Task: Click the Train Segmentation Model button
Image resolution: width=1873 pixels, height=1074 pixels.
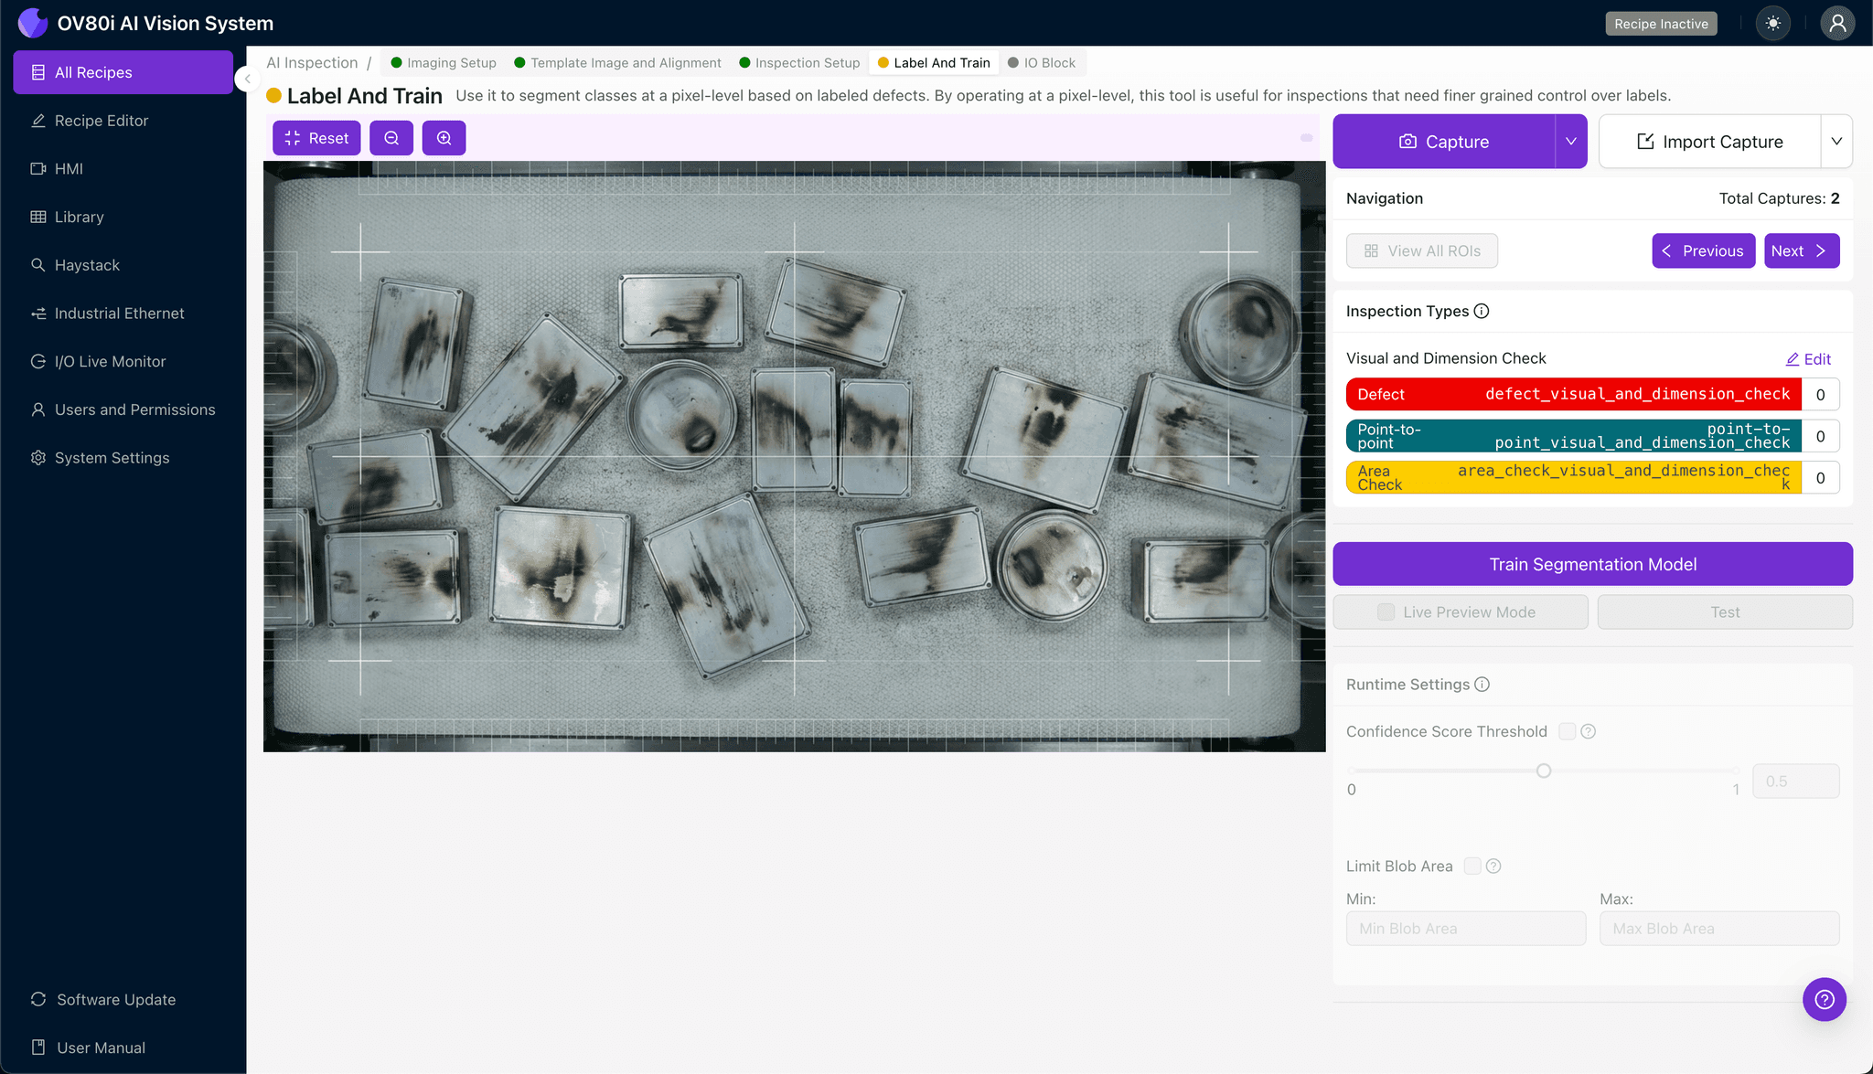Action: pyautogui.click(x=1592, y=564)
